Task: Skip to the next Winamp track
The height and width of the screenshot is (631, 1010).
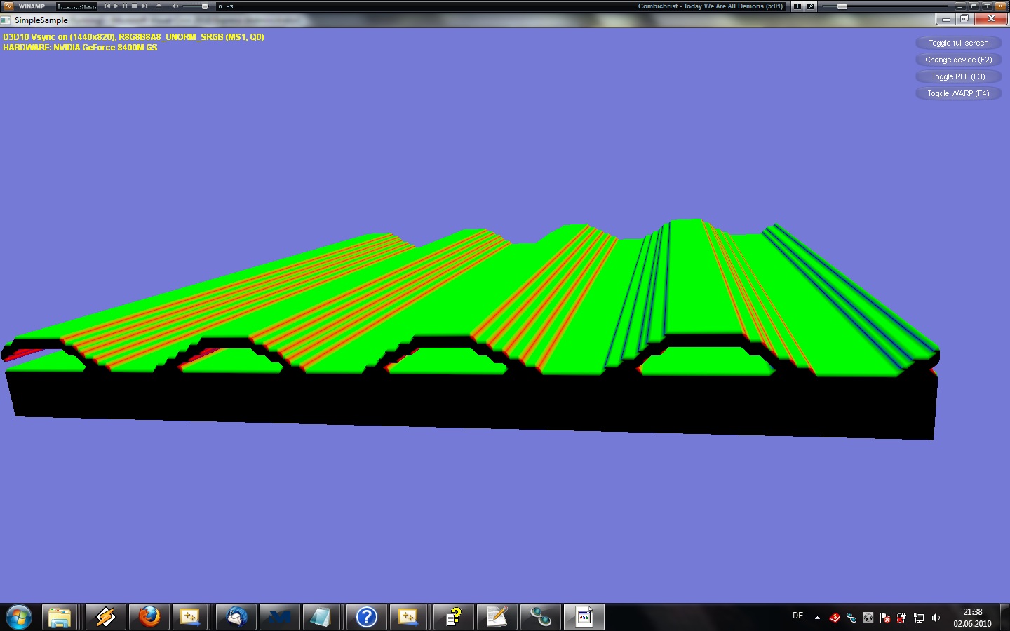Action: pos(144,6)
